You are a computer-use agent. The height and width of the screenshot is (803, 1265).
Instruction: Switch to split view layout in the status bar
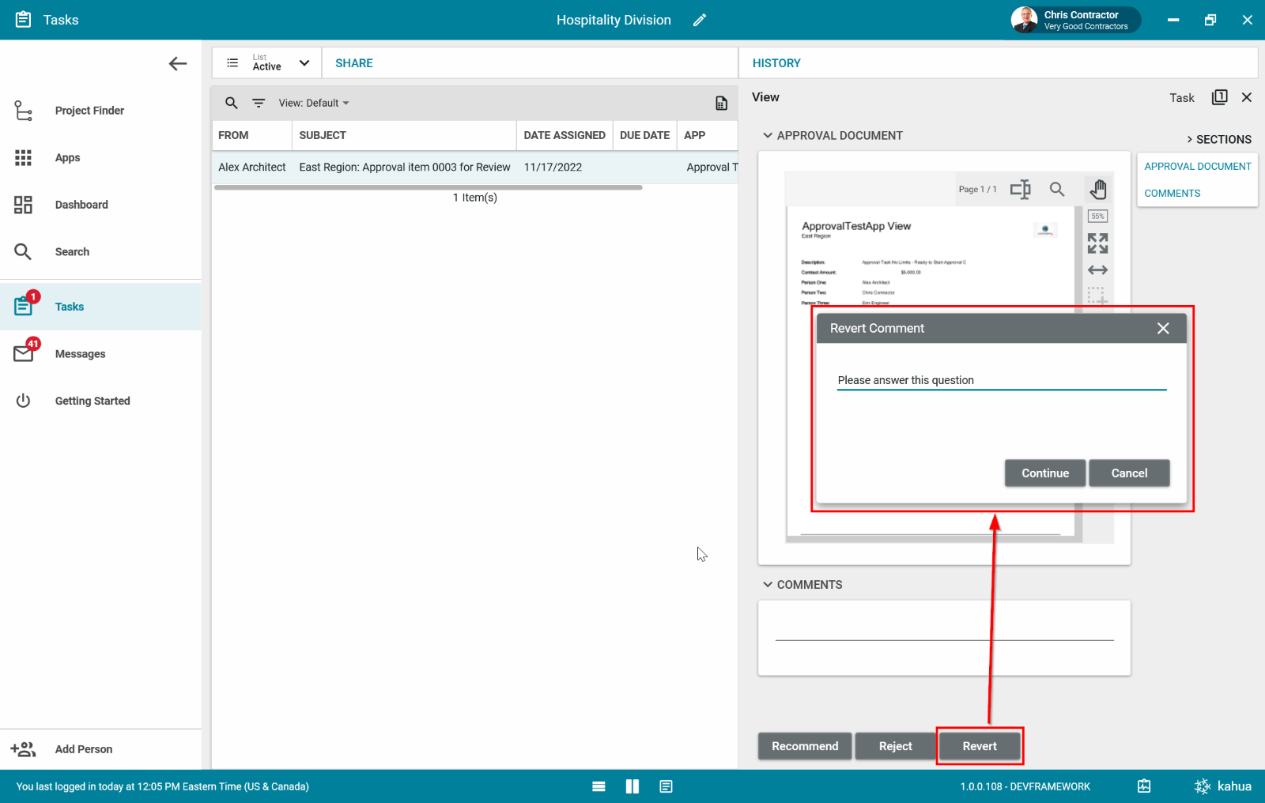coord(632,786)
